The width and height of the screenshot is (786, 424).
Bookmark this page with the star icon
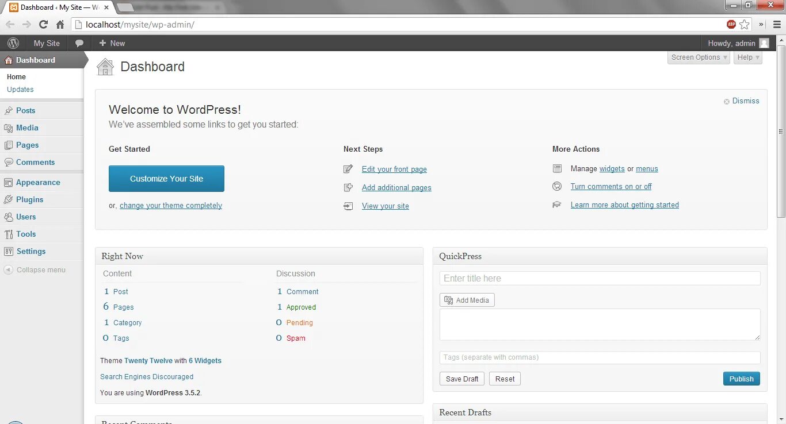[x=745, y=24]
